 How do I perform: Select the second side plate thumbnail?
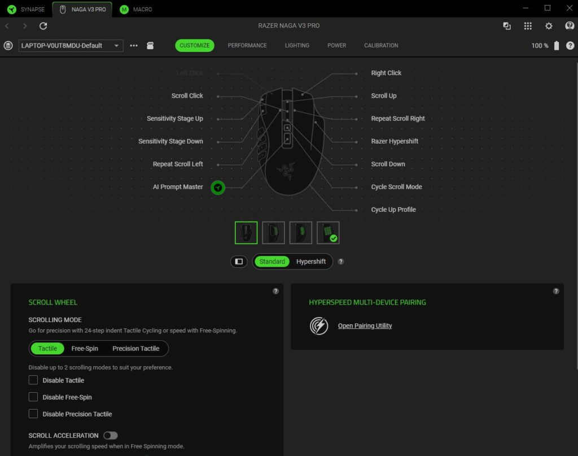(x=274, y=233)
